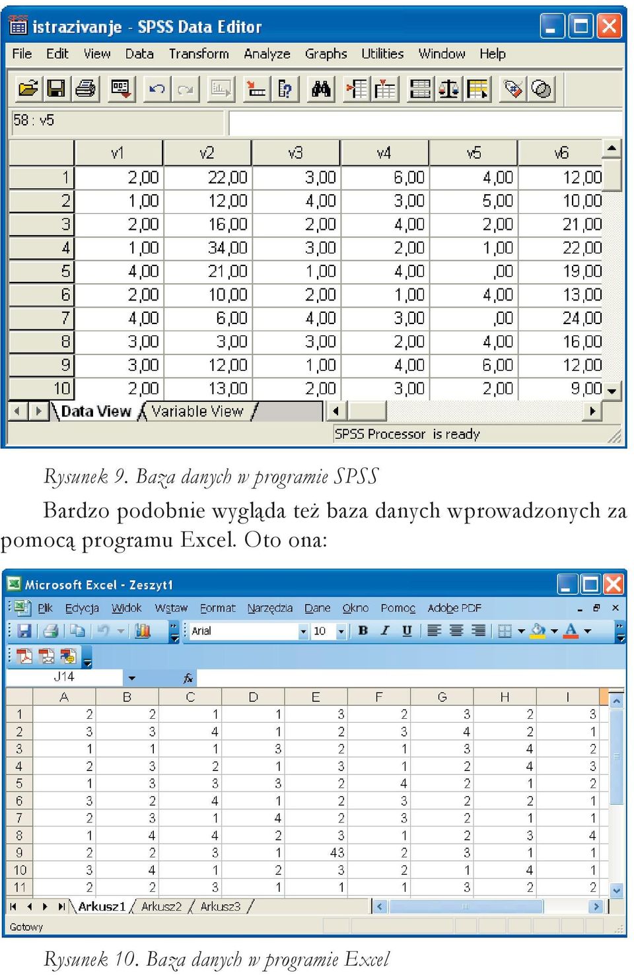
Task: Expand standard toolbar options chevron in Excel
Action: [174, 631]
